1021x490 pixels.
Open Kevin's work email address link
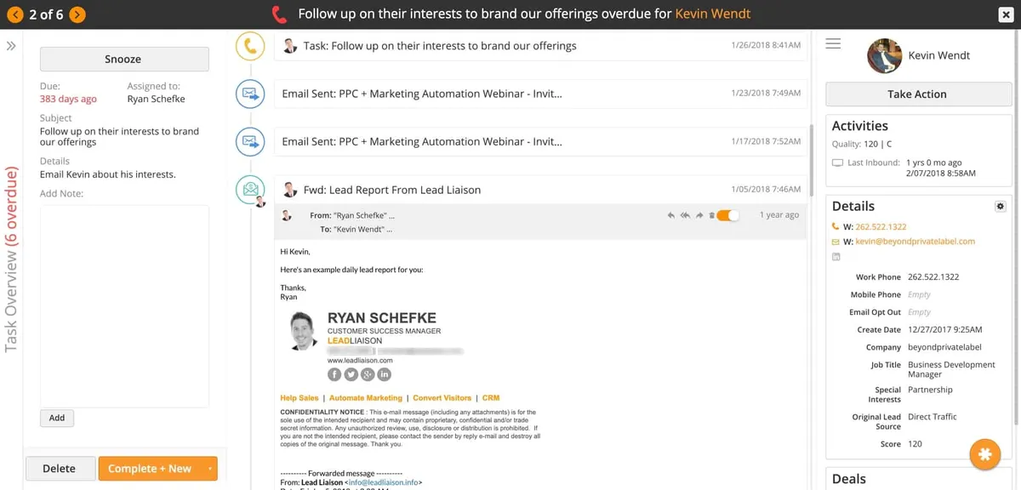(x=915, y=242)
